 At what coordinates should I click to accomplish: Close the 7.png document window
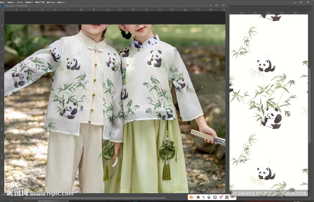click(223, 5)
